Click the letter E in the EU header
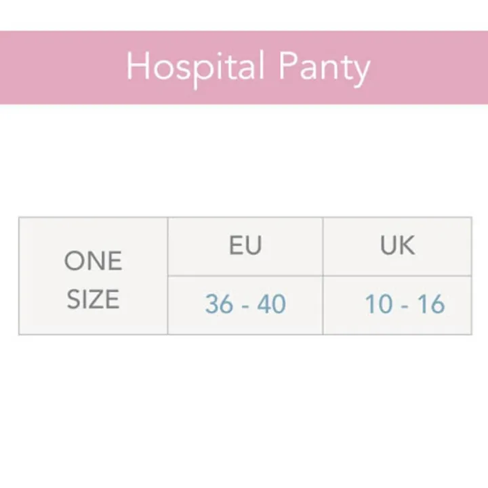 [x=236, y=246]
